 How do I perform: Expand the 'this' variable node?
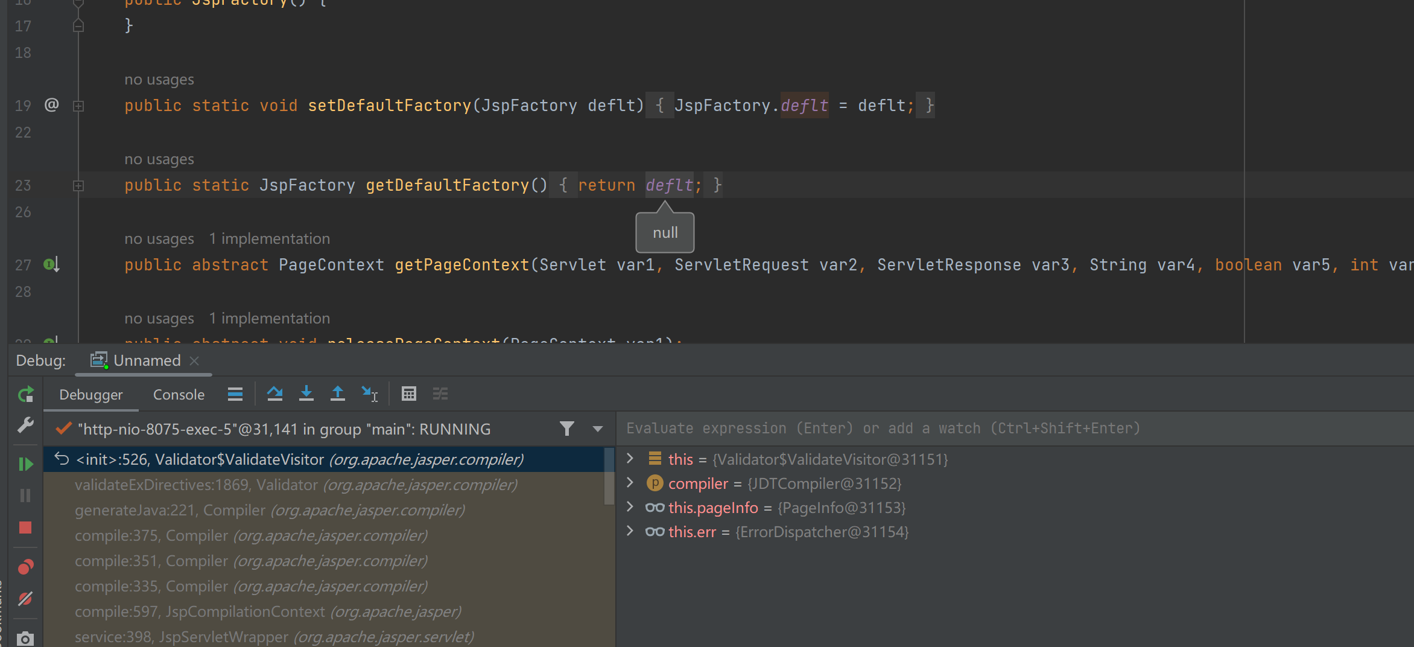click(630, 459)
